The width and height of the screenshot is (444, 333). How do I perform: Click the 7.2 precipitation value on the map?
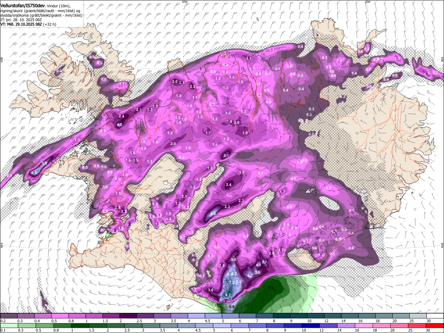coord(232,282)
